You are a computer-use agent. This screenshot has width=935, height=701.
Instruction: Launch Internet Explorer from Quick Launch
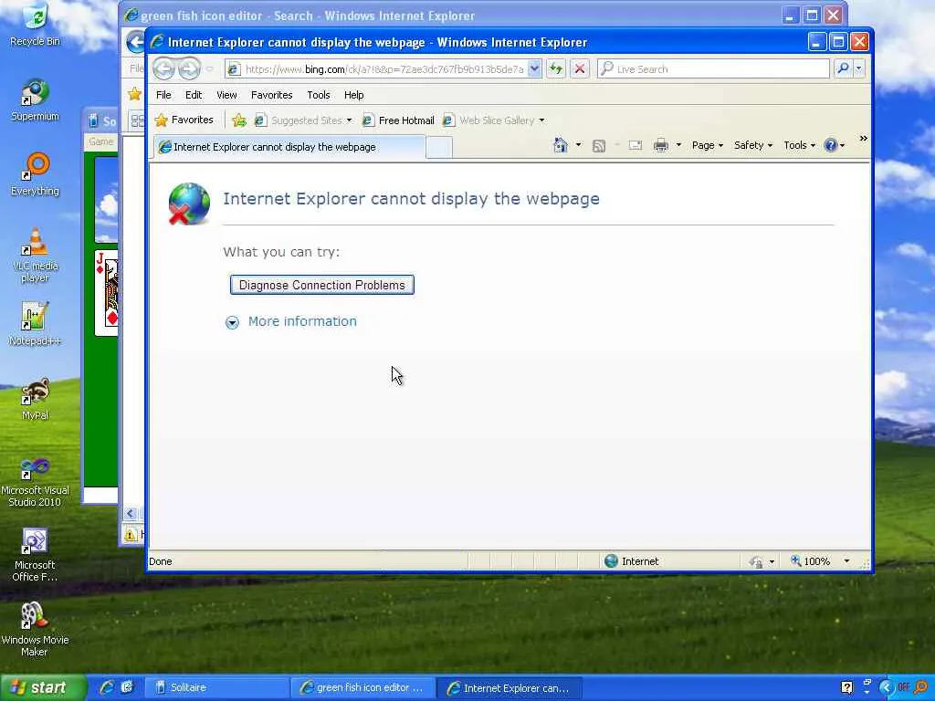pos(108,687)
